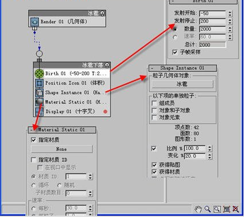Click the Display 01 operator icon
Viewport: 244px width, 217px height.
point(39,111)
